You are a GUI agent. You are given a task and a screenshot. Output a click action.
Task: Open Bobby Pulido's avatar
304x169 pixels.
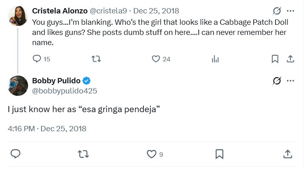click(17, 85)
